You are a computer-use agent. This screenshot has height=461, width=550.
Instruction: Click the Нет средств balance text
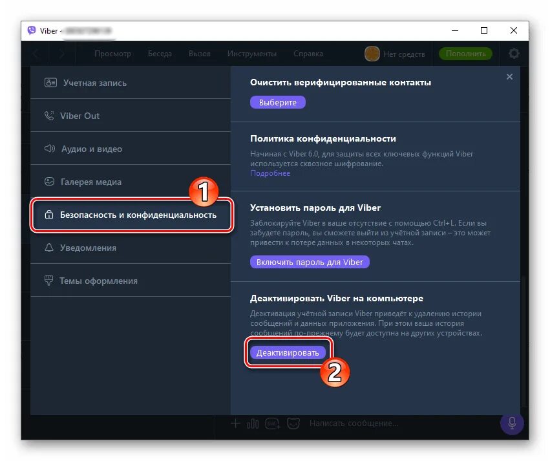(404, 54)
